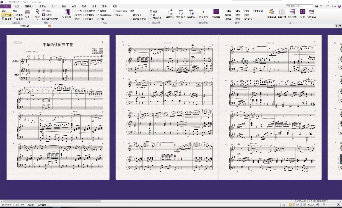This screenshot has height=208, width=342.
Task: Click Hide All (全部隐藏) in Invisibles group
Action: [x=66, y=13]
